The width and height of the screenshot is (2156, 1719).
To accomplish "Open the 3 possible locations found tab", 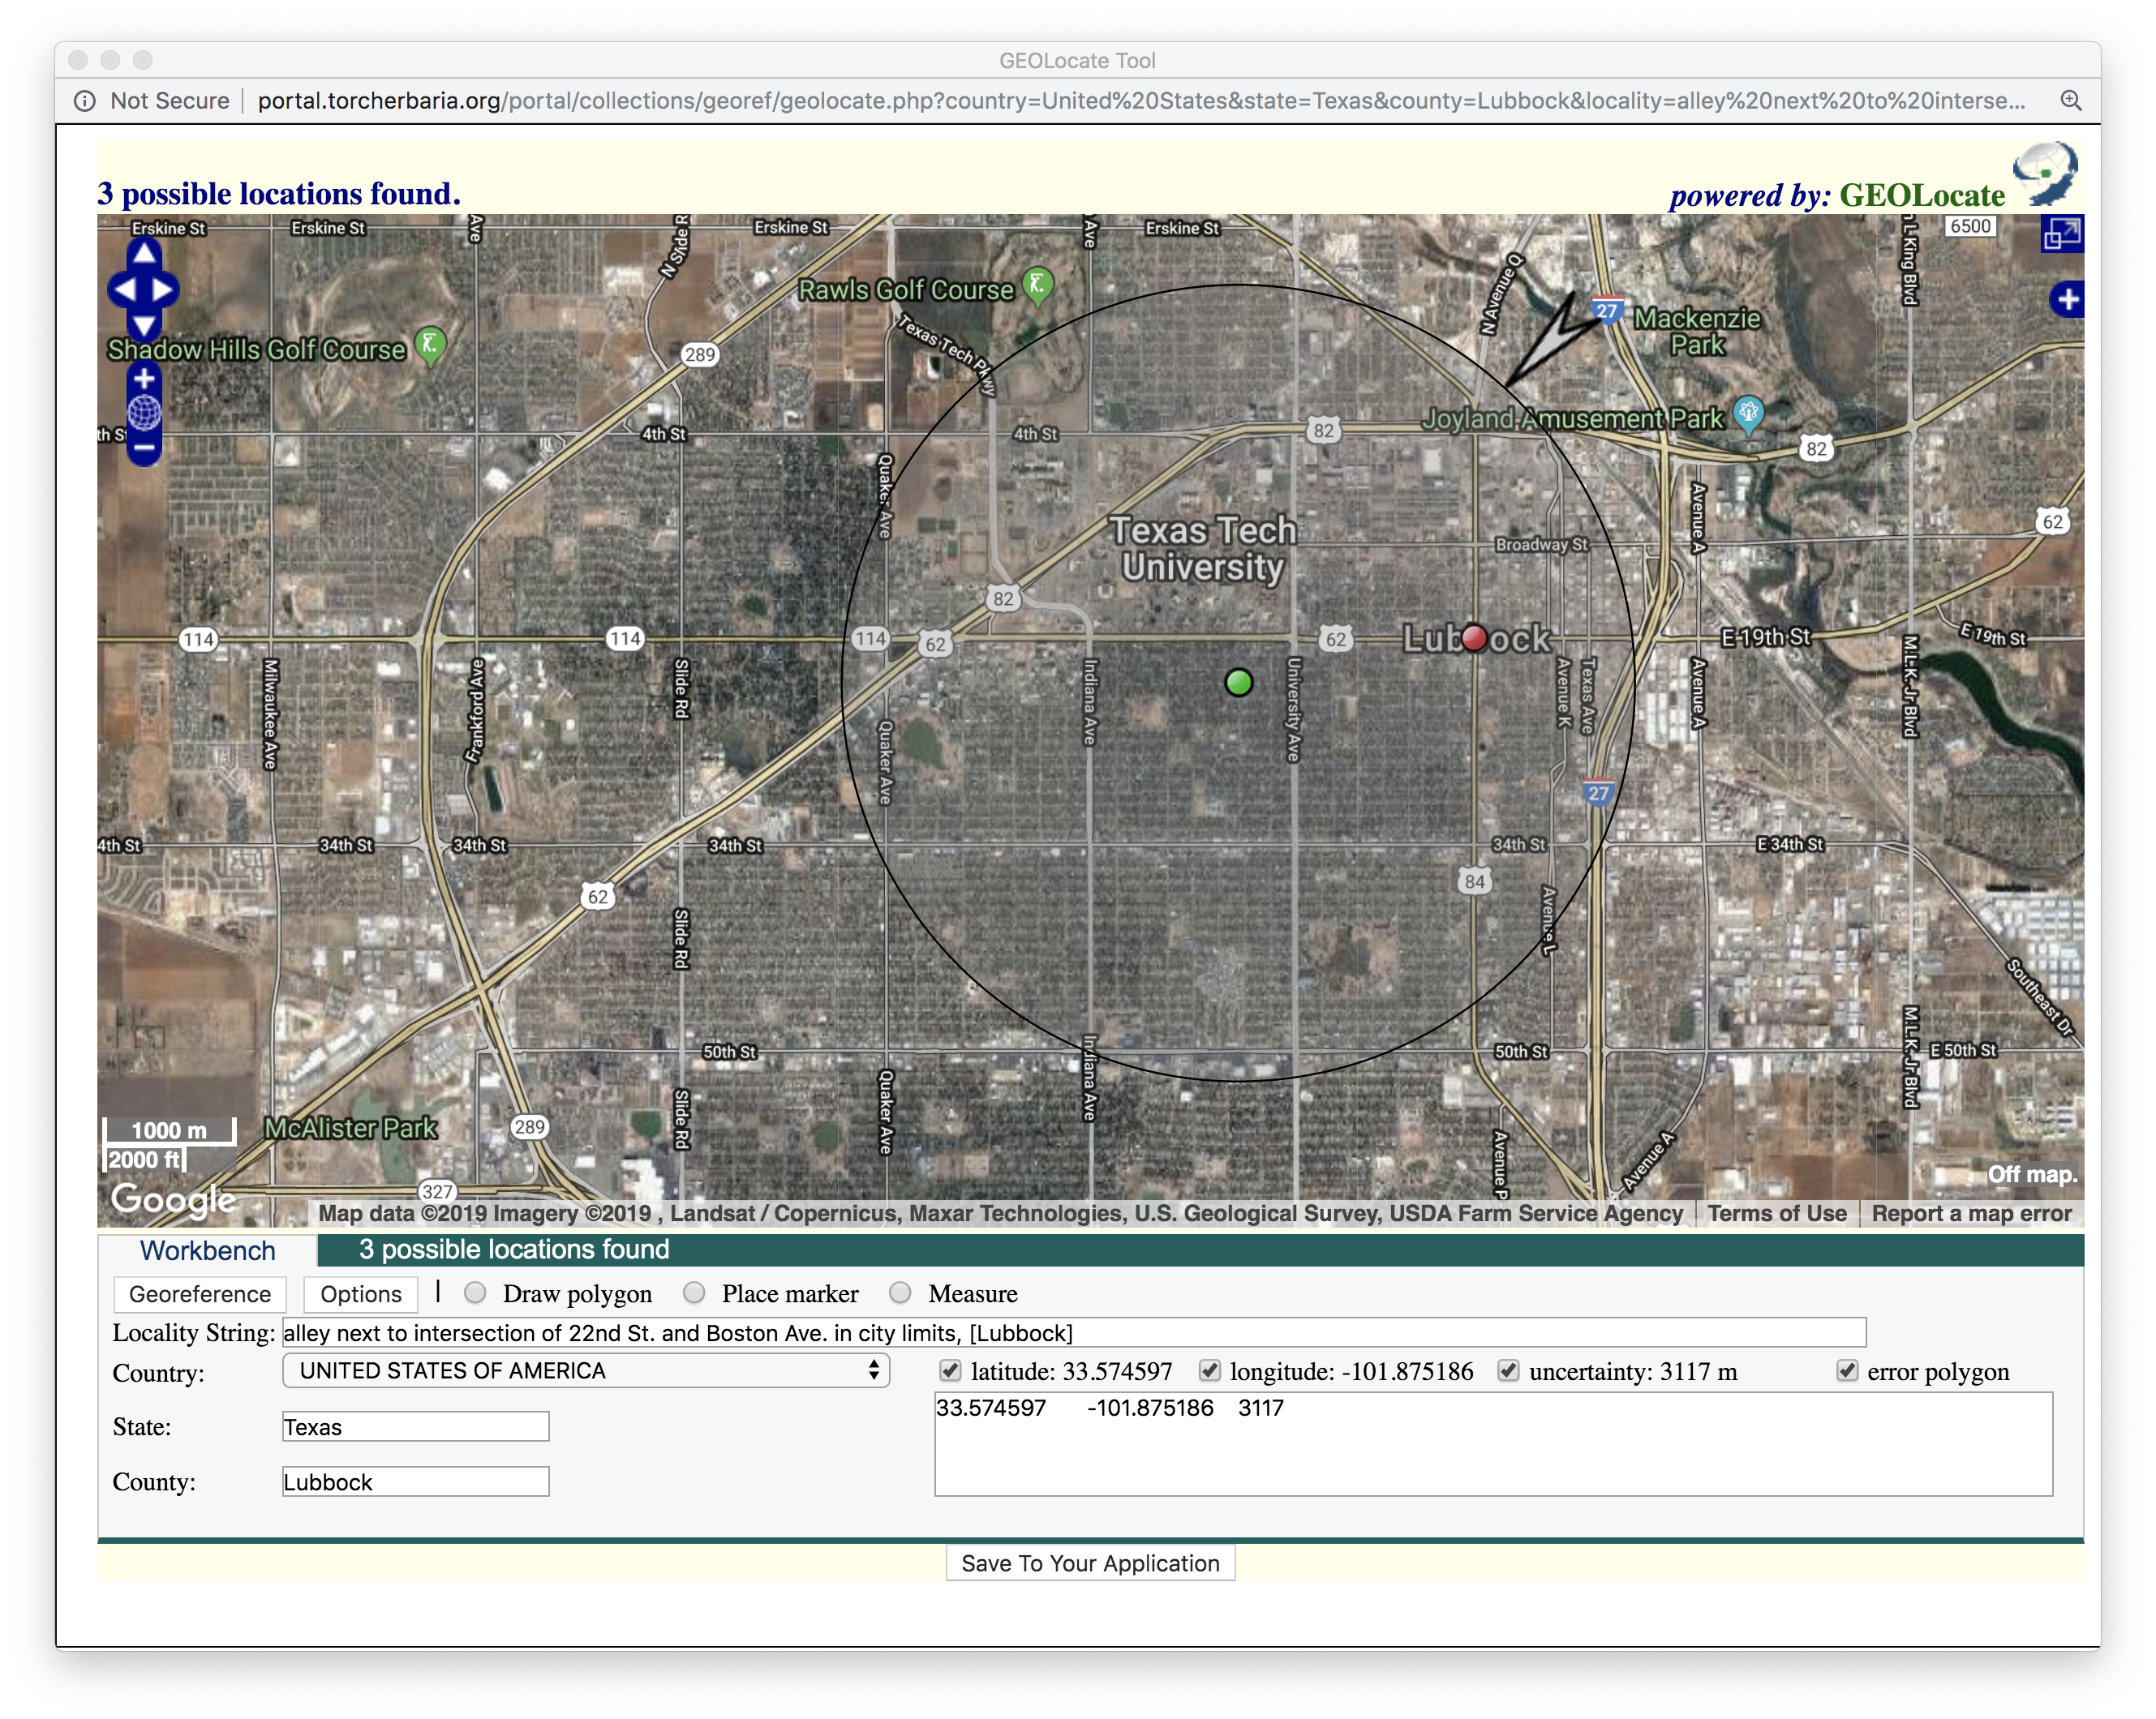I will click(514, 1250).
